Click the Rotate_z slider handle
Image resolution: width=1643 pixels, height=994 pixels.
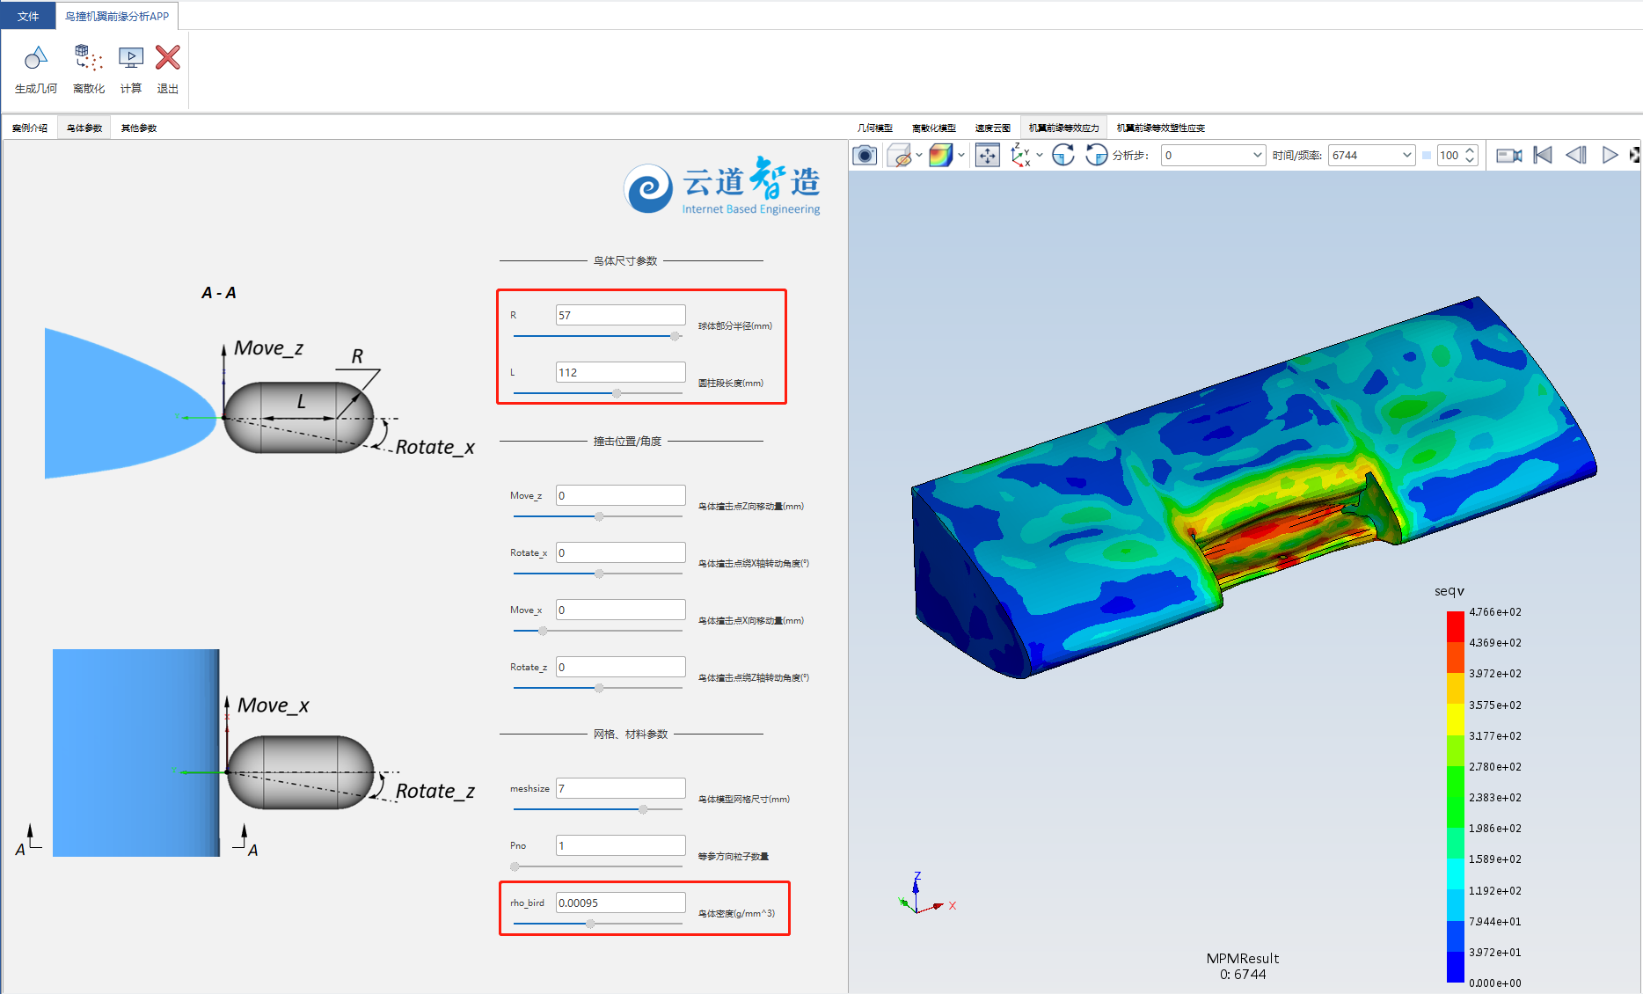coord(599,688)
